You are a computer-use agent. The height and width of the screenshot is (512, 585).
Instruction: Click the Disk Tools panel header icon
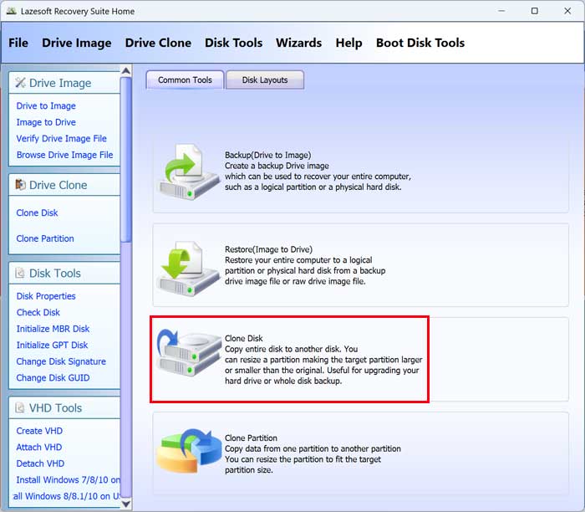coord(20,273)
